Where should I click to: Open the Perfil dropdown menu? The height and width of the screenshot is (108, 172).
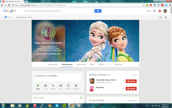click(9, 17)
